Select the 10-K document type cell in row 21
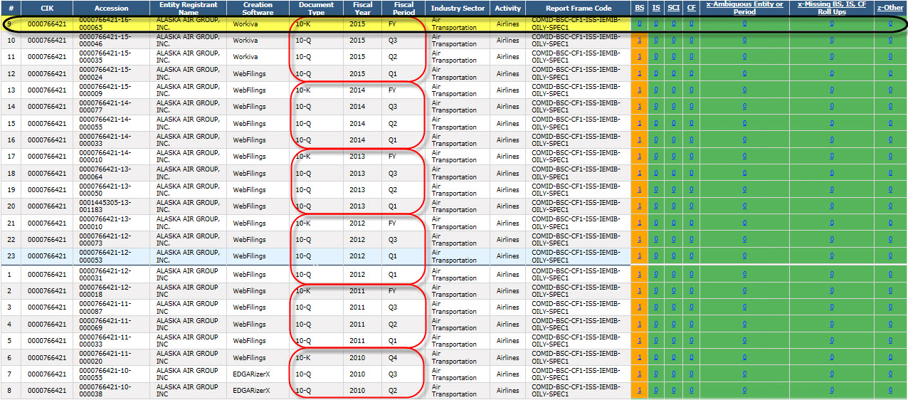The image size is (908, 400). pyautogui.click(x=302, y=223)
